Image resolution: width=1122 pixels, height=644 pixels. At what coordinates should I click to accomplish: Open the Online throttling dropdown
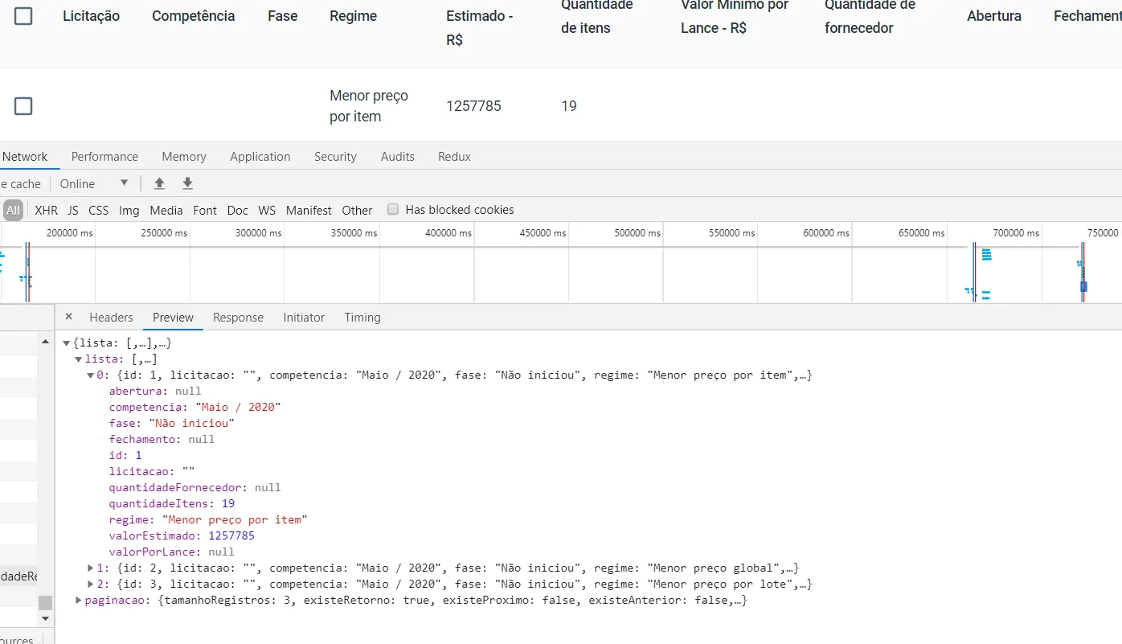click(94, 183)
